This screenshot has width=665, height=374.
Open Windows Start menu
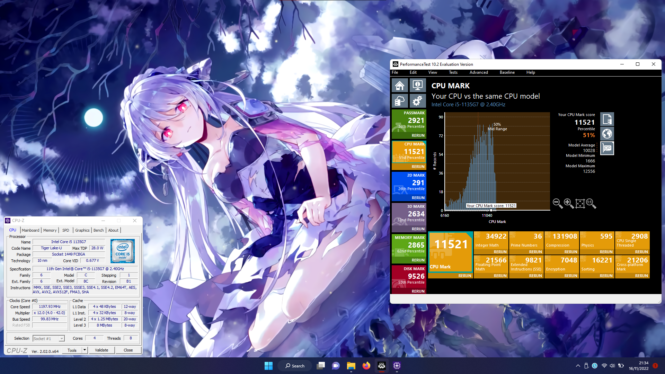pyautogui.click(x=268, y=366)
